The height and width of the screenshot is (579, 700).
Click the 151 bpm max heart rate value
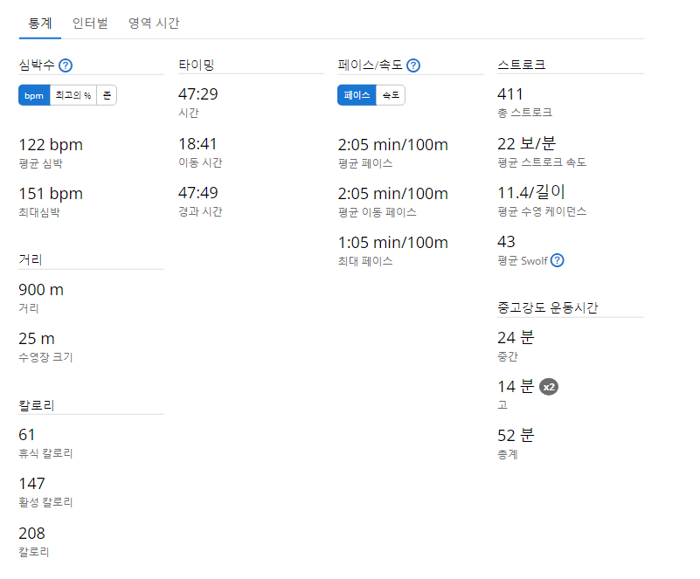pyautogui.click(x=51, y=194)
